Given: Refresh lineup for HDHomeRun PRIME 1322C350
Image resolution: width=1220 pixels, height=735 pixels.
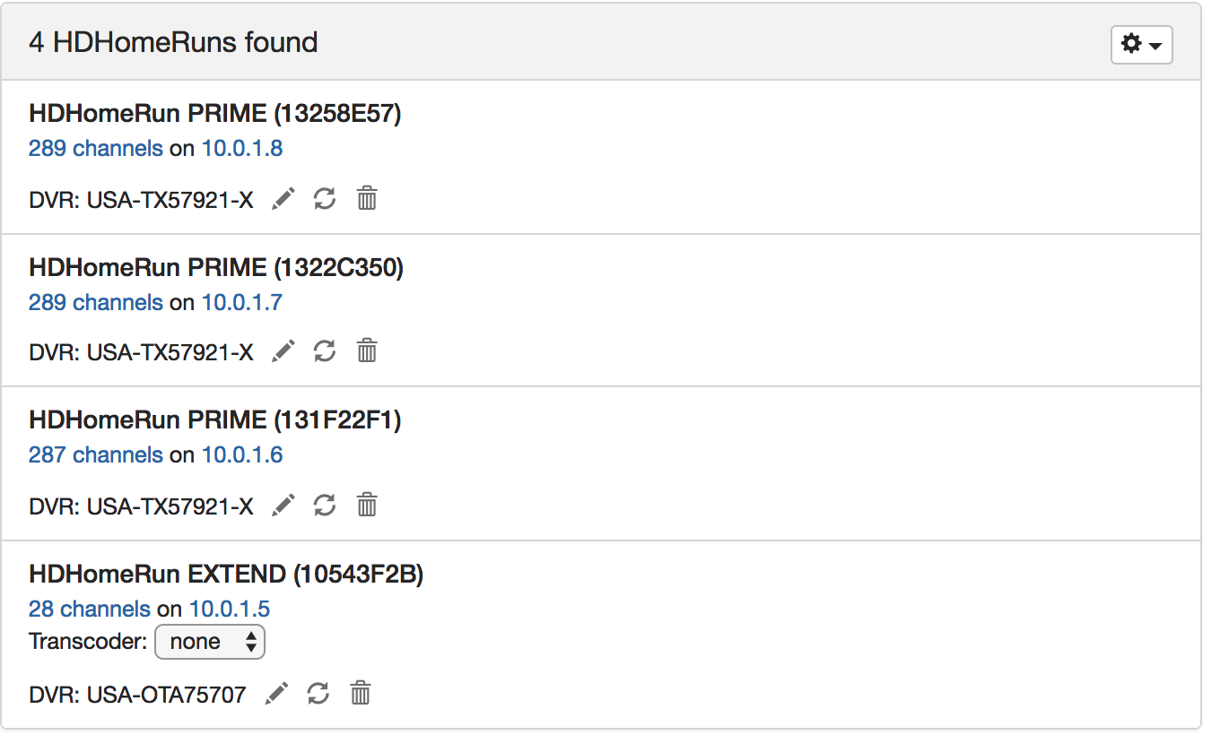Looking at the screenshot, I should click(325, 351).
